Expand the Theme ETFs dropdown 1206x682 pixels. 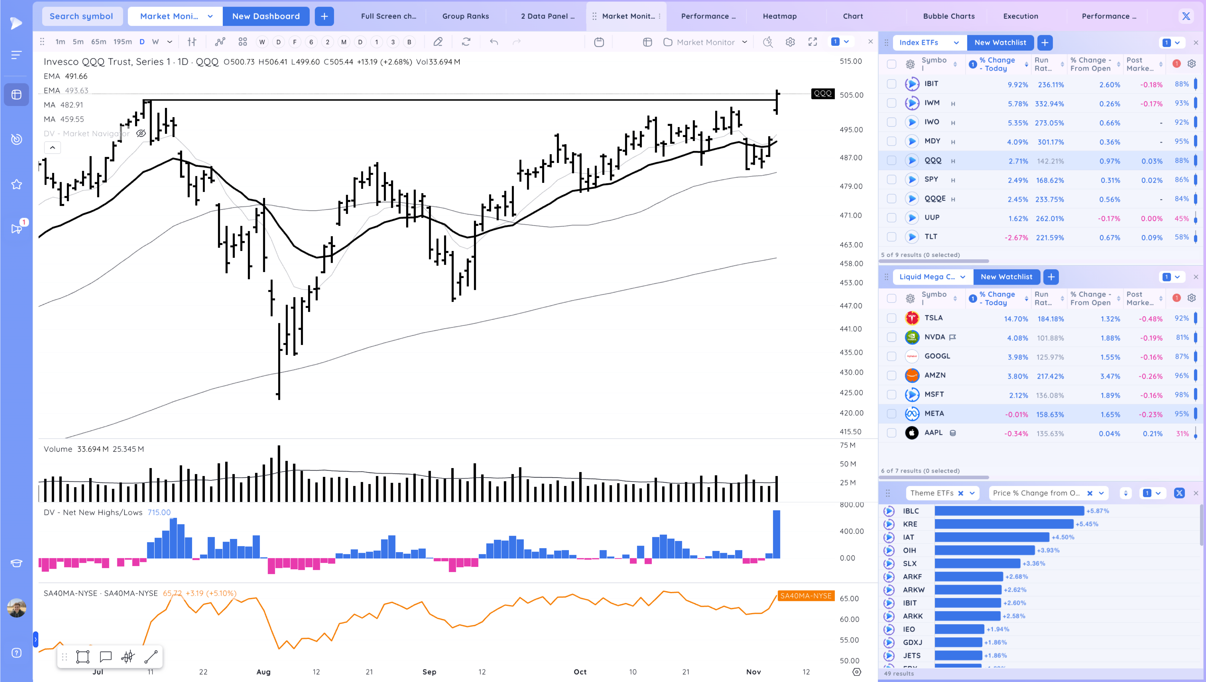point(972,493)
